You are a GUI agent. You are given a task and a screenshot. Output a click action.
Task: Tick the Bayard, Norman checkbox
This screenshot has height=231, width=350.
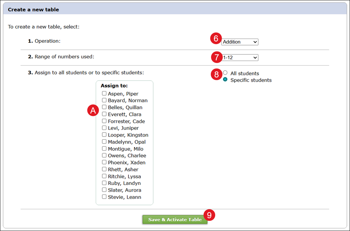pos(104,100)
